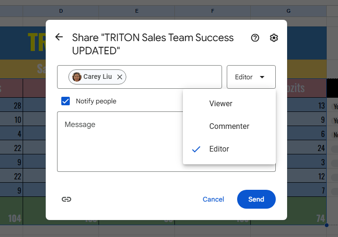Select Viewer from the role list

(221, 103)
